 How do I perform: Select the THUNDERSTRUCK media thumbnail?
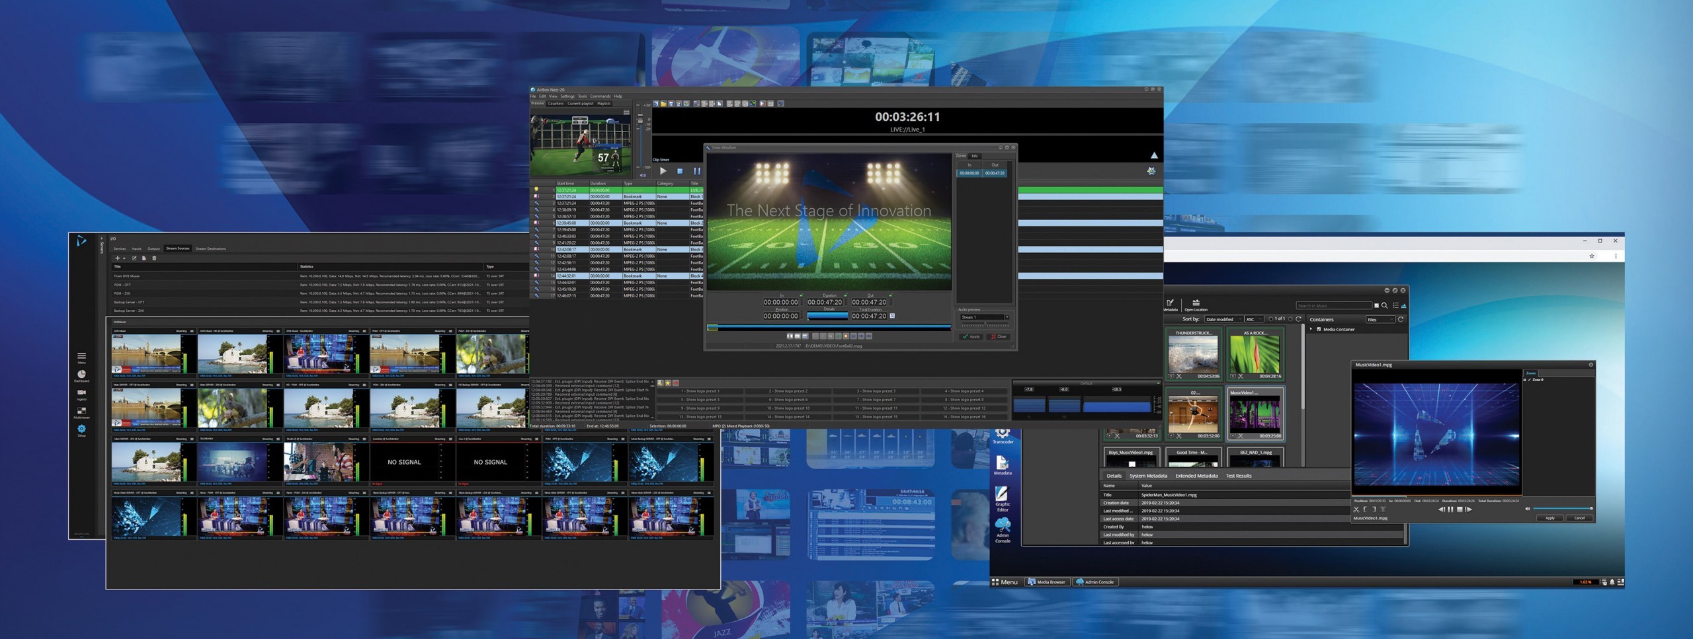pos(1193,354)
